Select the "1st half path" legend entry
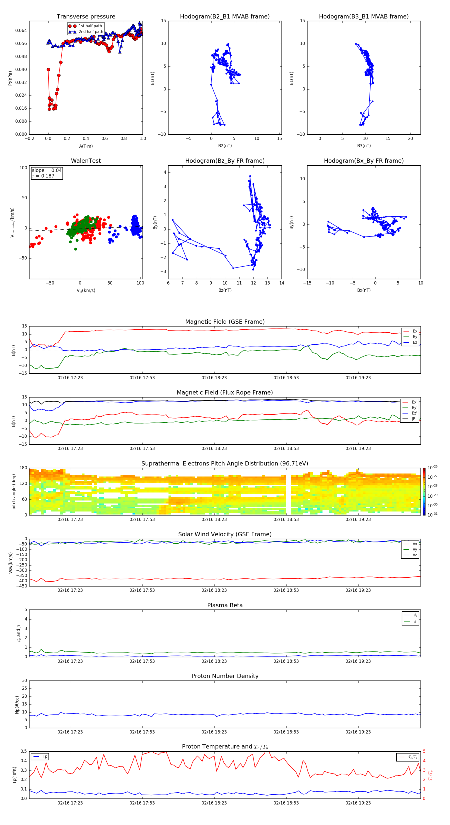 click(85, 26)
